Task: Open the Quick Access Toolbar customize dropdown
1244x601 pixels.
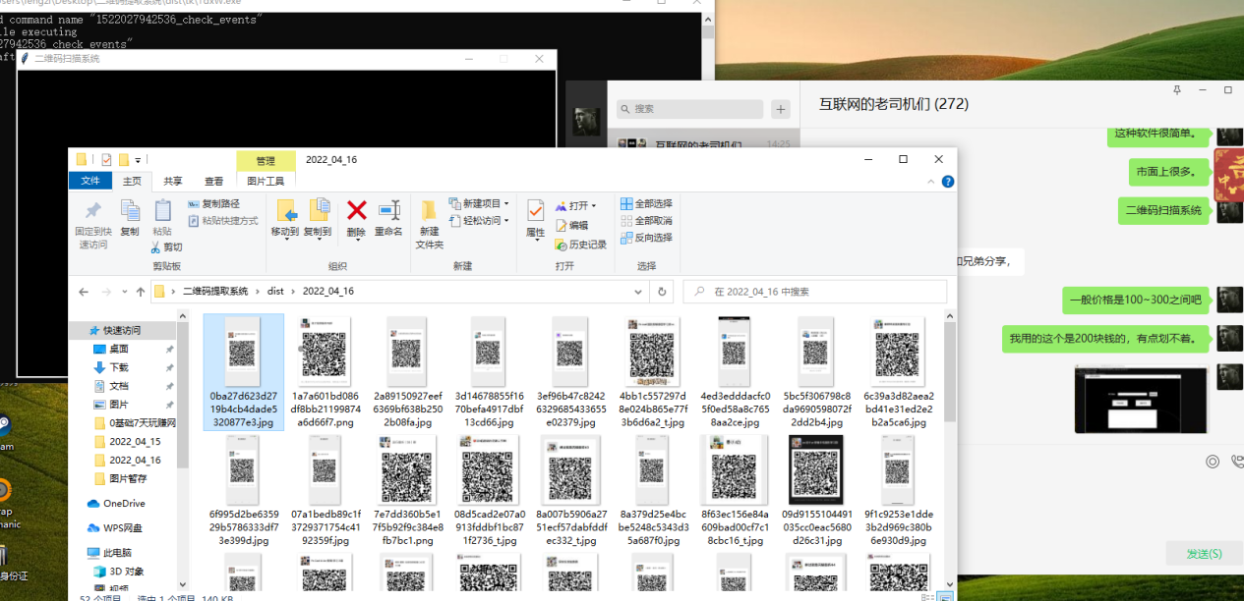Action: click(139, 160)
